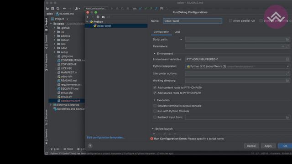
Task: Click the Show history clock icon
Action: tap(162, 9)
